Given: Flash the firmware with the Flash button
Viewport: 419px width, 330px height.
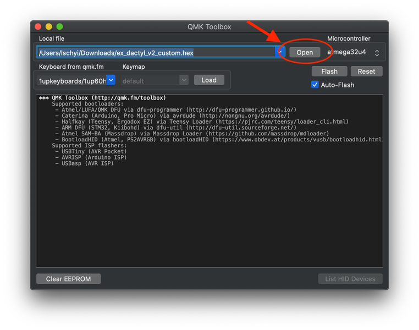Looking at the screenshot, I should pyautogui.click(x=329, y=71).
